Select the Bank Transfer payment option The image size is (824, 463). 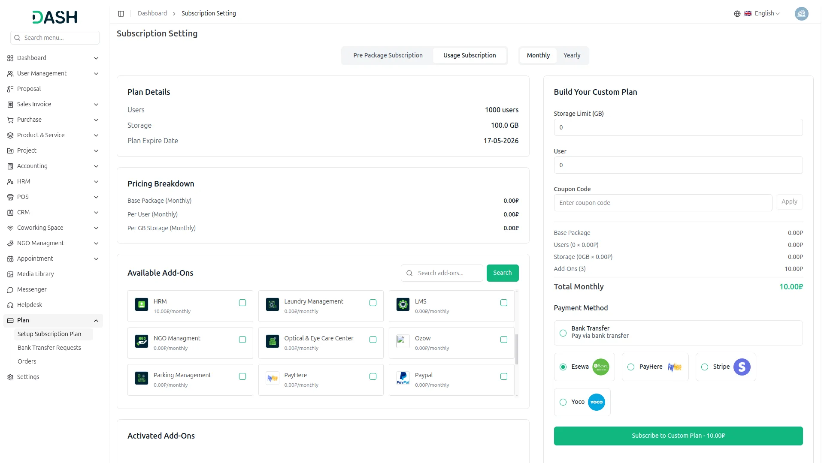point(563,333)
